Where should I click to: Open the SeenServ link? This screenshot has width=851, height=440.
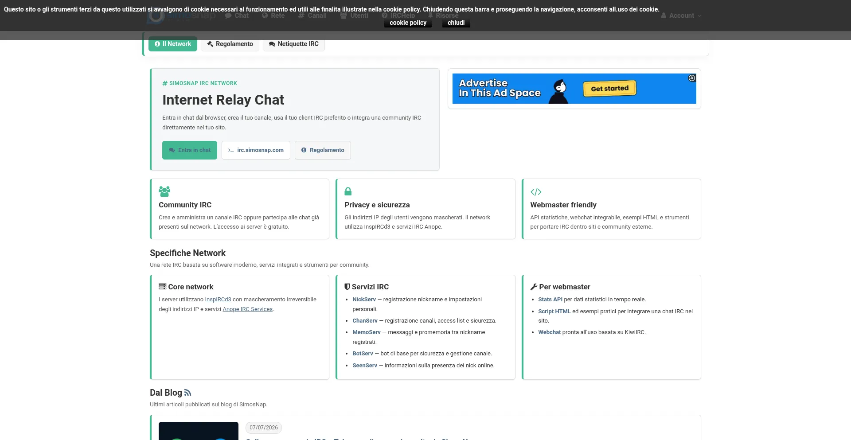(x=365, y=366)
